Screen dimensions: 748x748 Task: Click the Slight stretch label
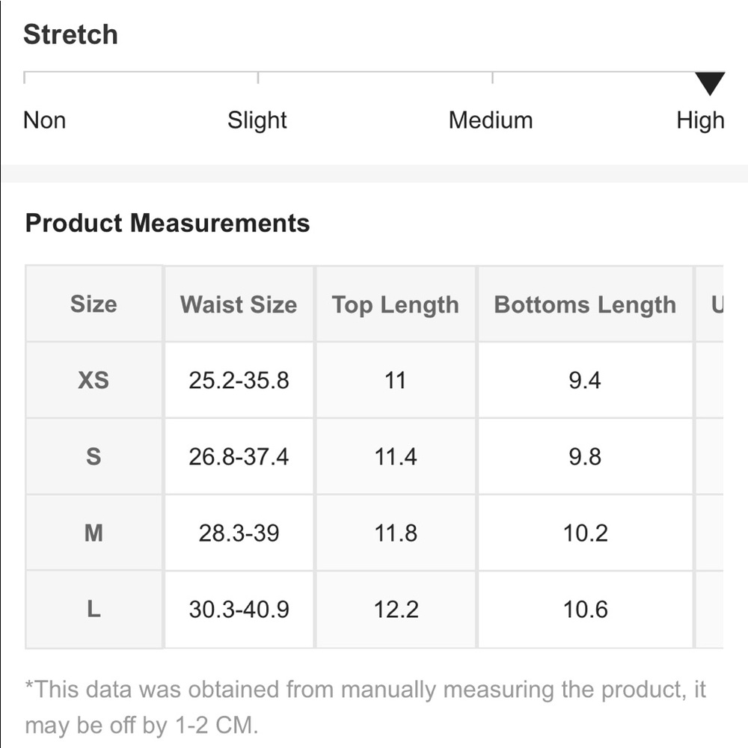tap(257, 120)
